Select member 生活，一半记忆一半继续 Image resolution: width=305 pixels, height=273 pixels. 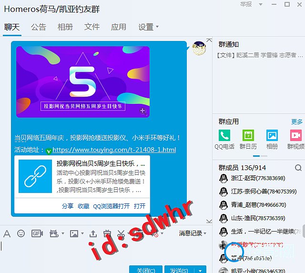(x=260, y=232)
